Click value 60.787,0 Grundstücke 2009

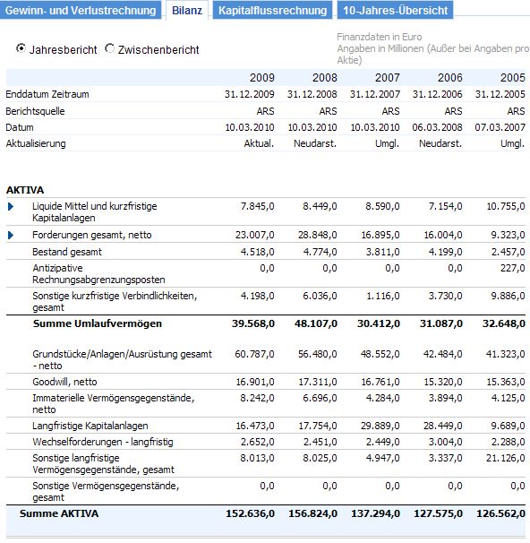tap(254, 354)
